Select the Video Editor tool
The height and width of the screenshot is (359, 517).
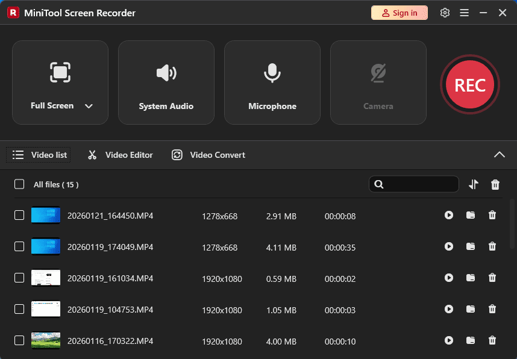[119, 155]
